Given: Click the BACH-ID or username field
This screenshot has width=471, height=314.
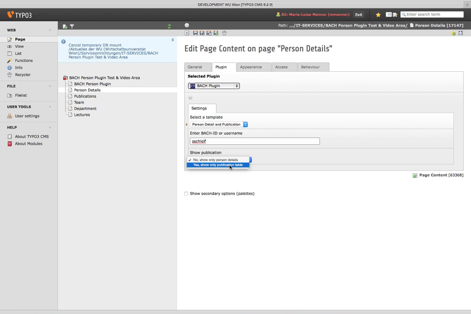Looking at the screenshot, I should pyautogui.click(x=255, y=141).
